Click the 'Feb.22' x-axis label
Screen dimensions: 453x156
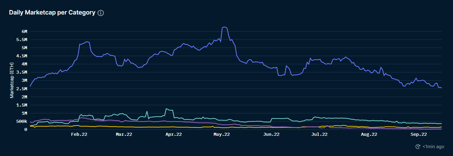[79, 135]
